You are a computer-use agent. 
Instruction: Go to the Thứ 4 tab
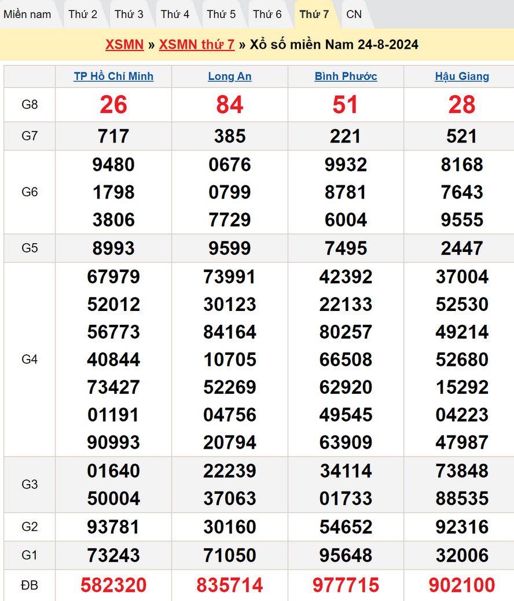click(175, 14)
